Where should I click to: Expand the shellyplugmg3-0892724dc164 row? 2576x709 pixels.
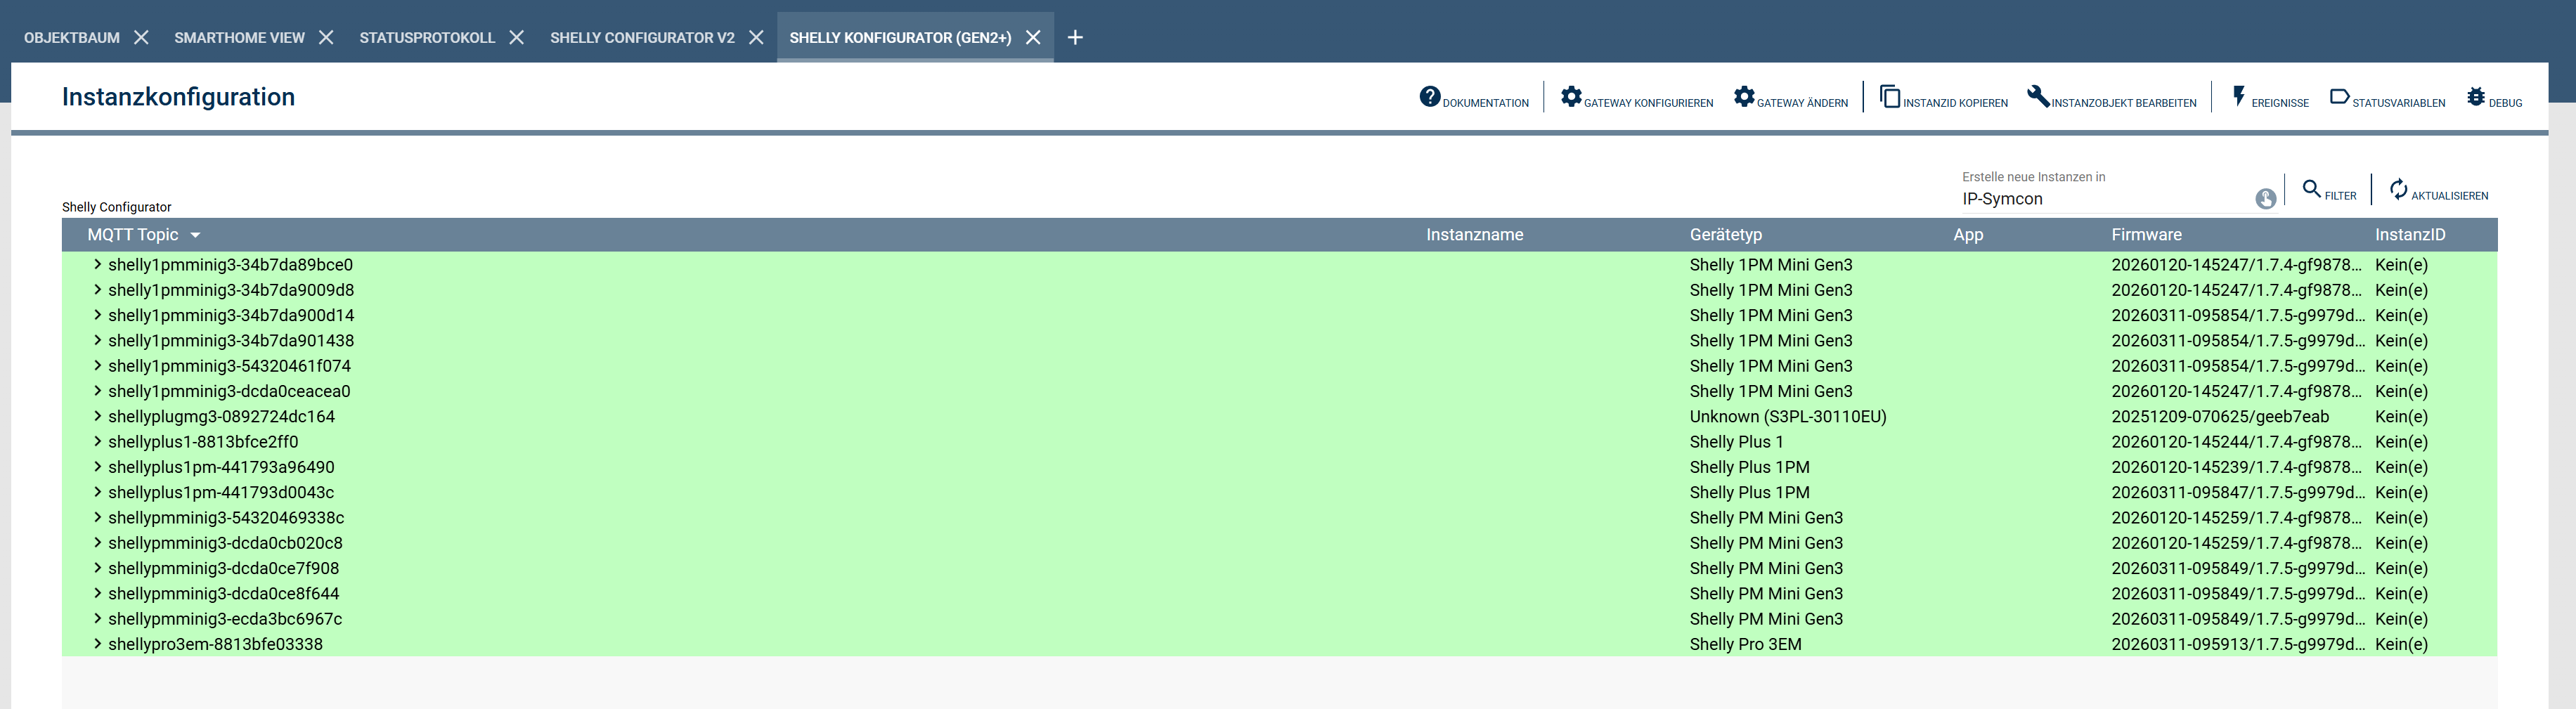[x=97, y=416]
